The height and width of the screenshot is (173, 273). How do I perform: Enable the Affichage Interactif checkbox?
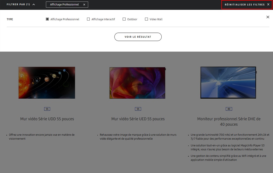tap(88, 19)
